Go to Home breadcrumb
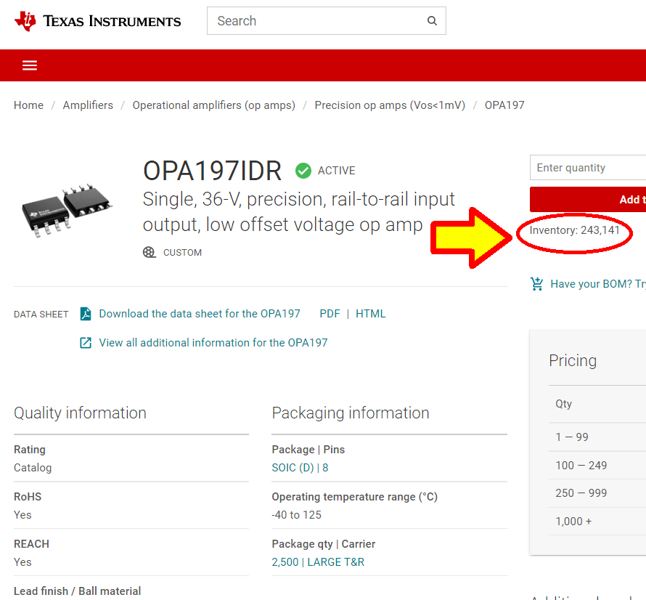This screenshot has height=600, width=646. pyautogui.click(x=28, y=105)
